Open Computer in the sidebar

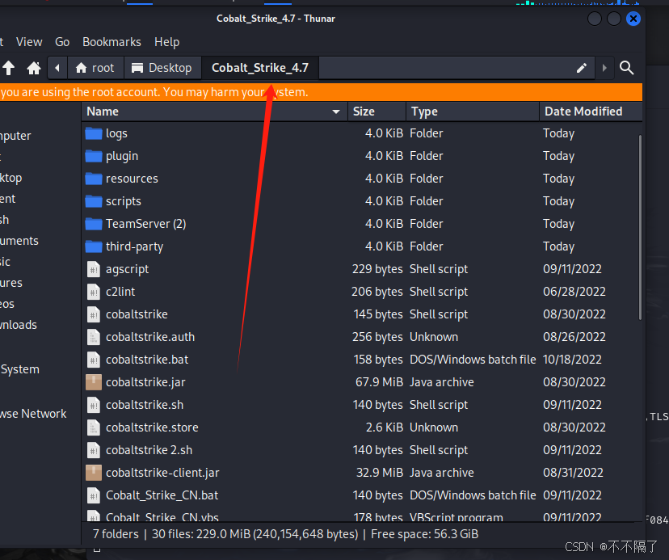click(x=15, y=136)
